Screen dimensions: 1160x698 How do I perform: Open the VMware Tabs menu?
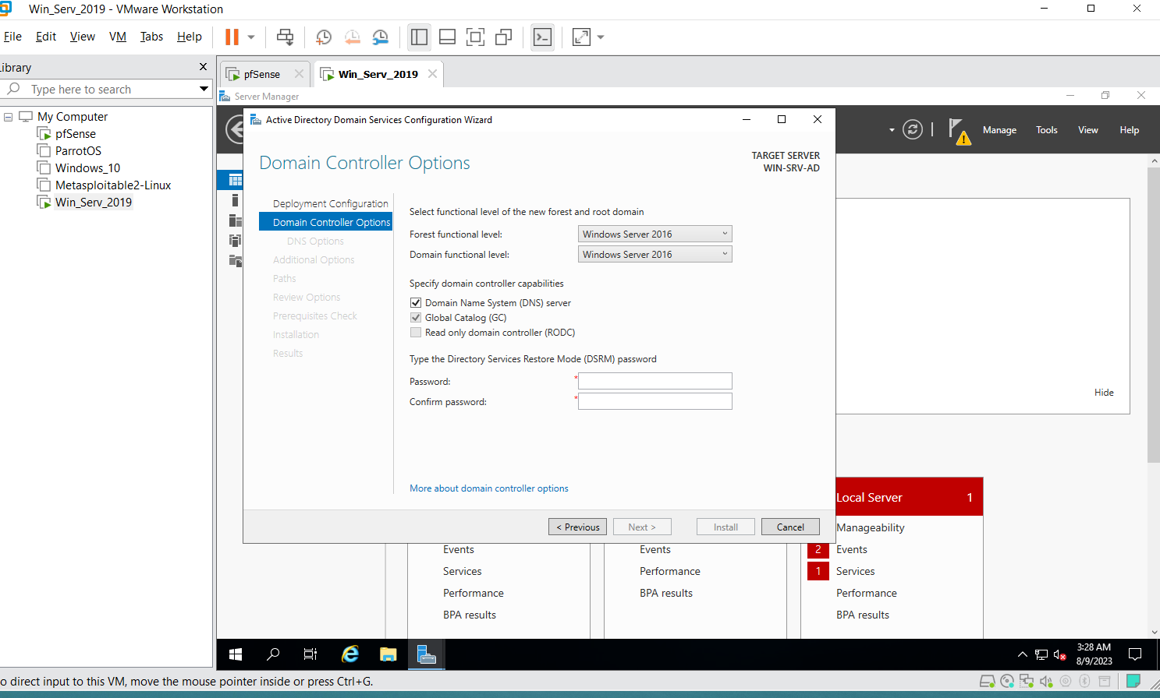(x=151, y=37)
